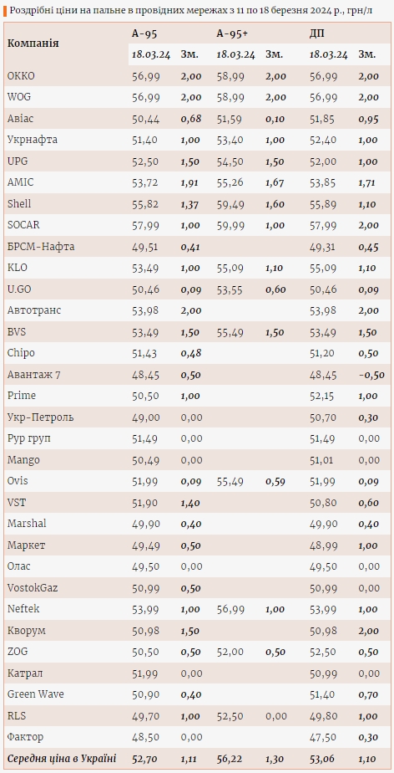Image resolution: width=394 pixels, height=773 pixels.
Task: Click the Укрнафта row label
Action: coord(33,140)
